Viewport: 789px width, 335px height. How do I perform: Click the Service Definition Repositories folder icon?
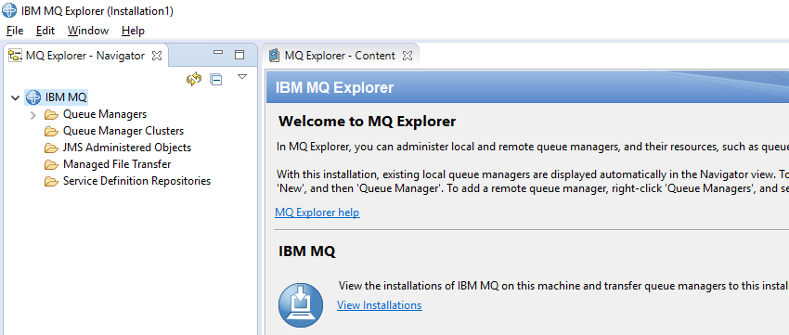[x=51, y=181]
